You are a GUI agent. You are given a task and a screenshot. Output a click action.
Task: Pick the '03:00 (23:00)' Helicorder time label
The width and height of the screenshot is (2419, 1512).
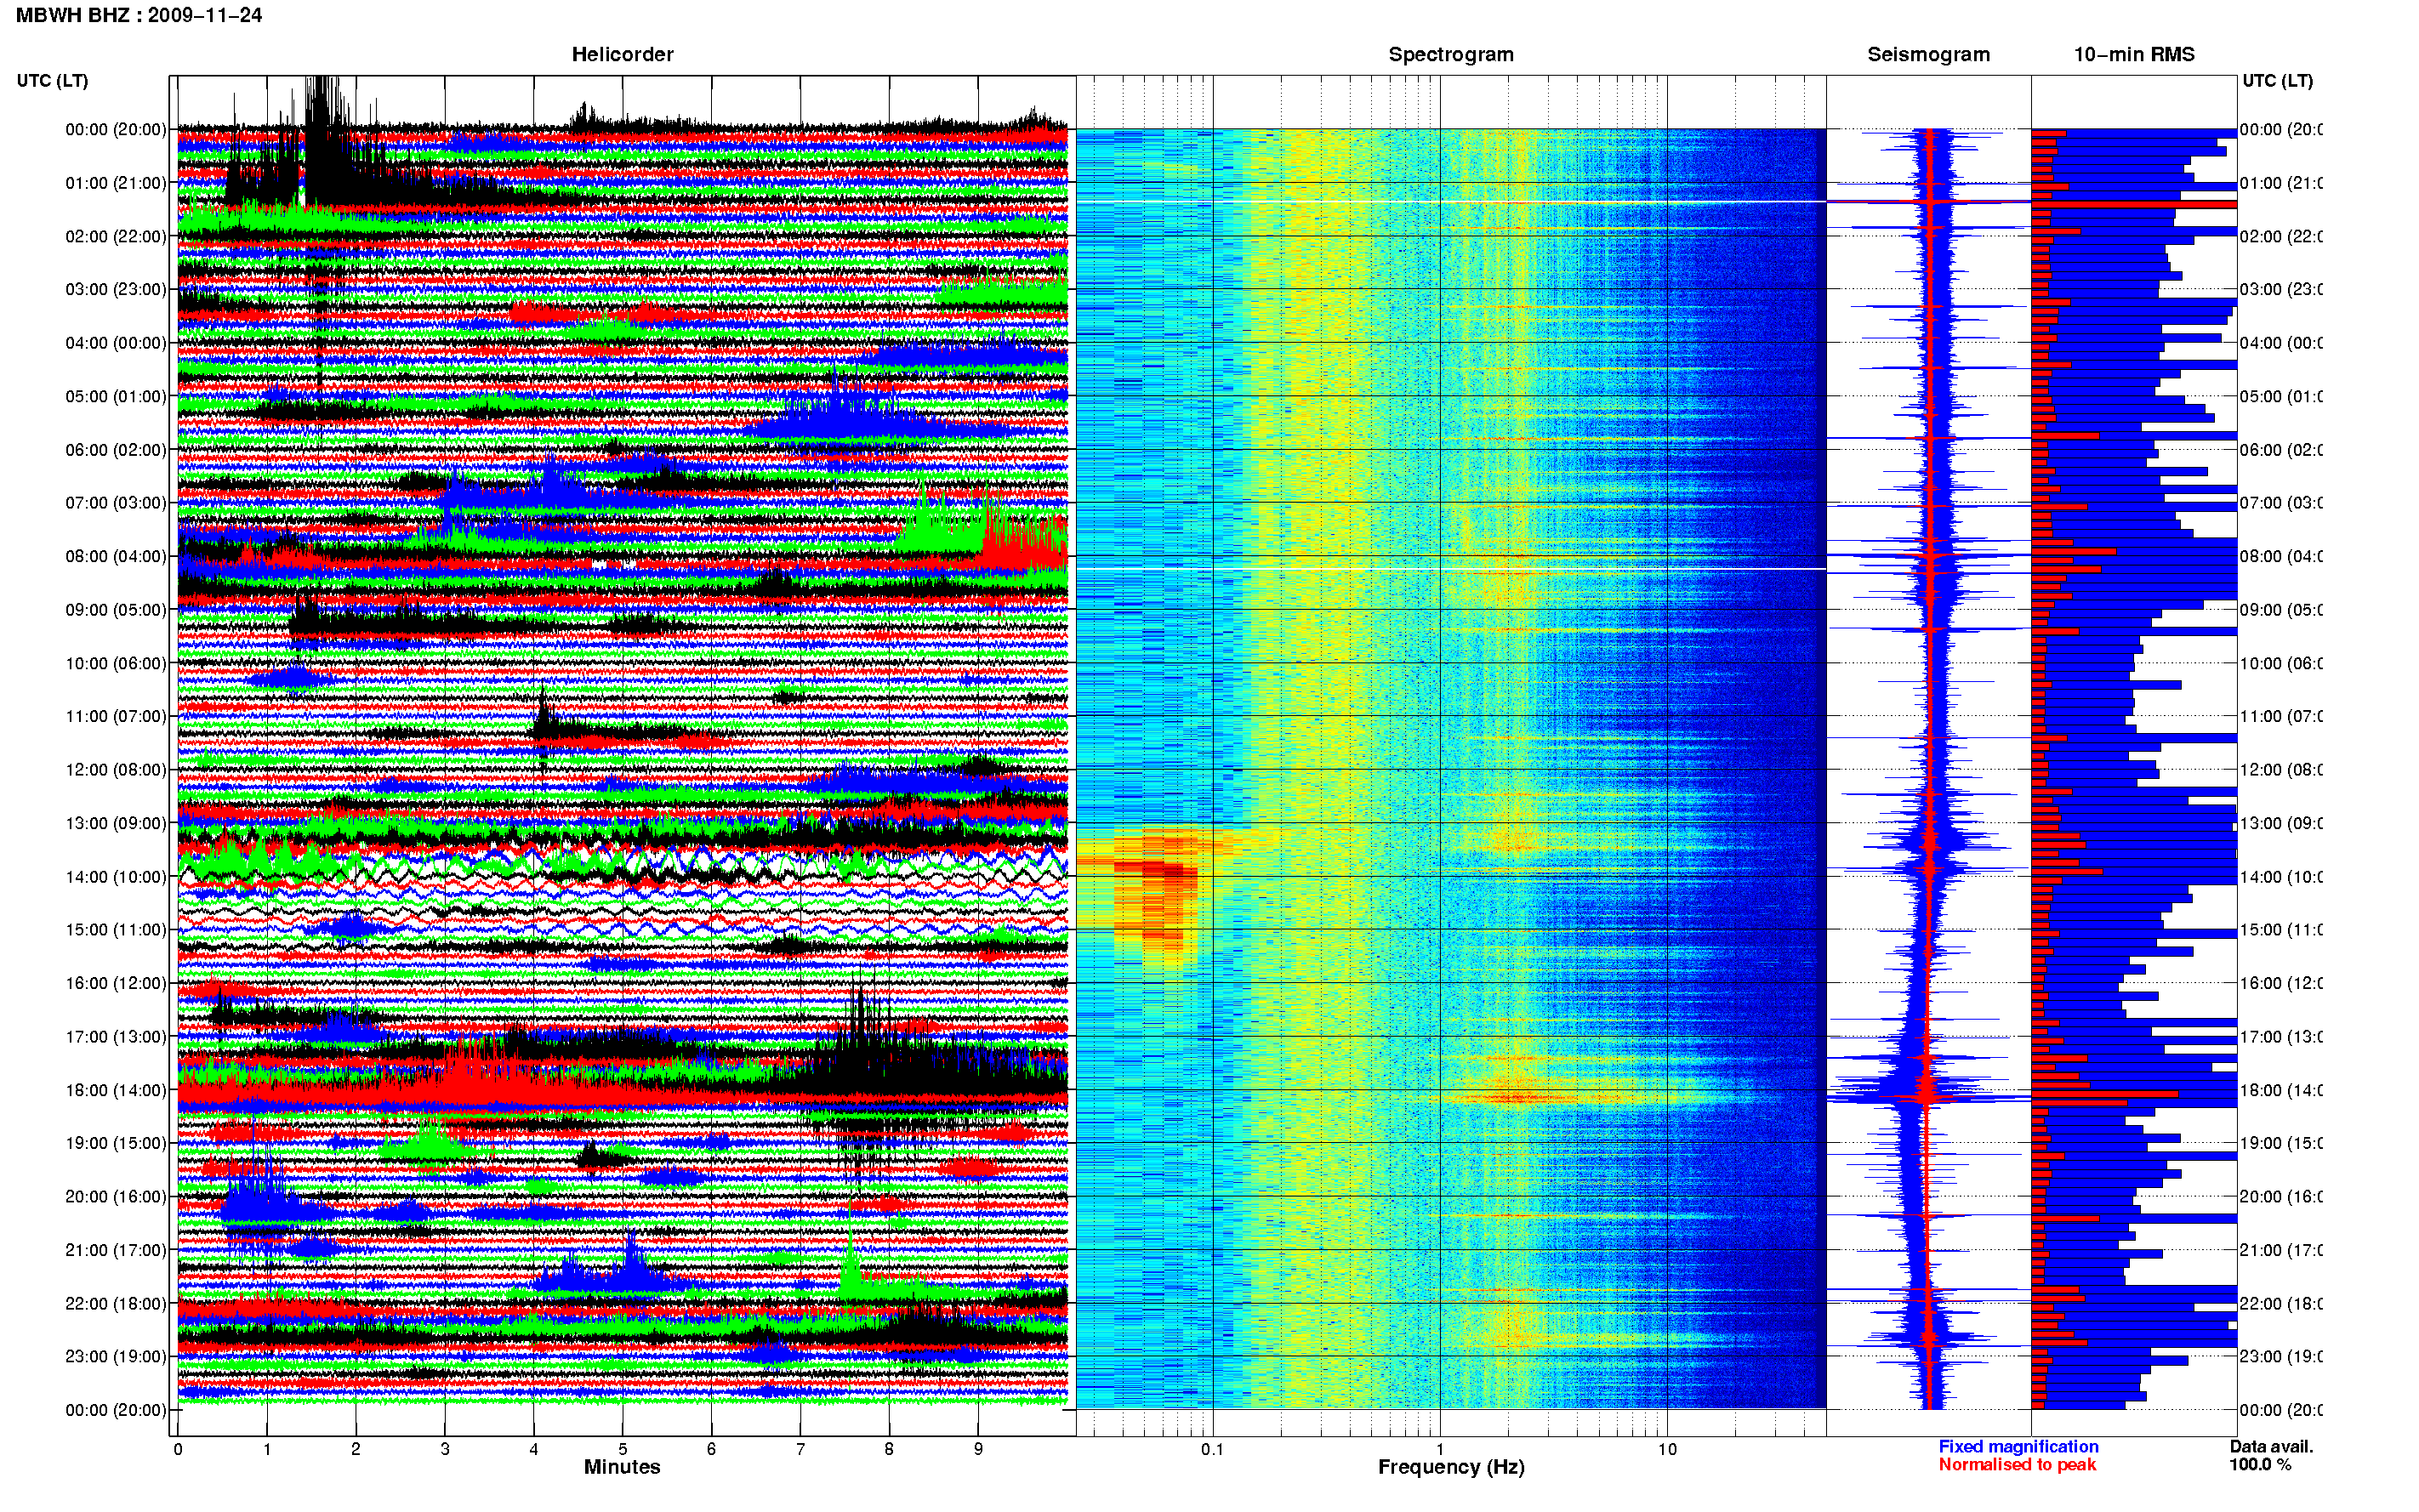tap(116, 289)
